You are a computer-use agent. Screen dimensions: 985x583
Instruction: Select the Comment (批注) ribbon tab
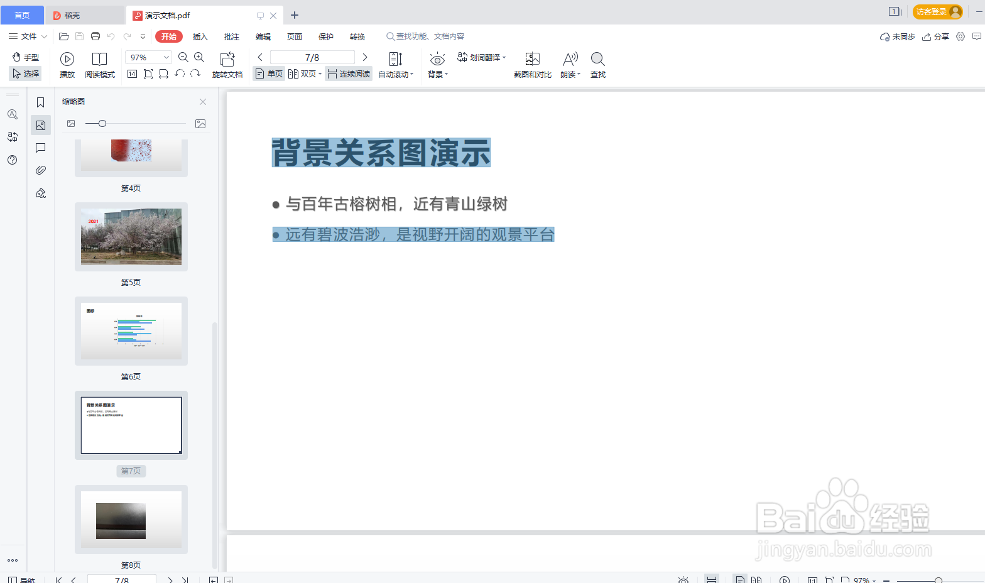tap(232, 36)
